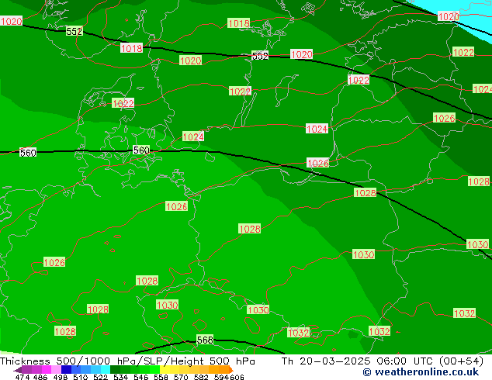Image resolution: width=492 pixels, height=380 pixels.
Task: Click the darkest green legend swatch above 534
Action: click(115, 370)
